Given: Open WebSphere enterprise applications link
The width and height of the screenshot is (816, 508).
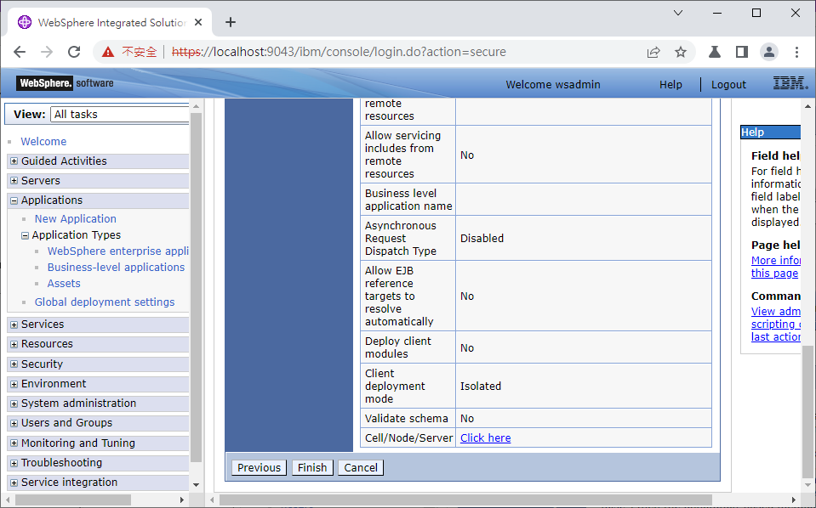Looking at the screenshot, I should 117,251.
